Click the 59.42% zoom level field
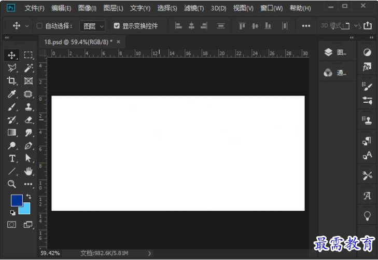Image resolution: width=378 pixels, height=260 pixels. pos(50,253)
